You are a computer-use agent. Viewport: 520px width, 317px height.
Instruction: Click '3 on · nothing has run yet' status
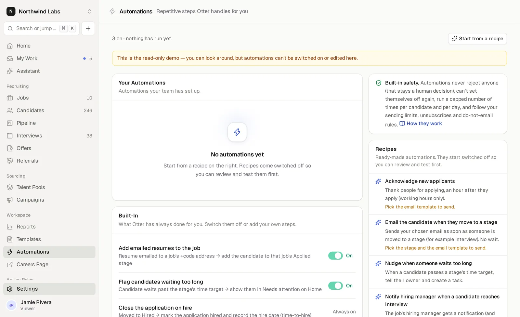pyautogui.click(x=141, y=39)
